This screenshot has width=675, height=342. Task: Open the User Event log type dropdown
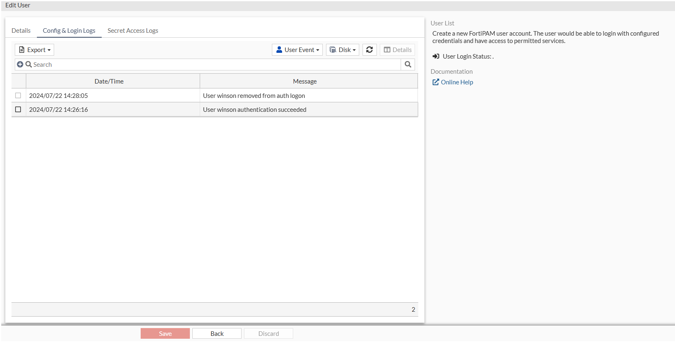coord(297,50)
